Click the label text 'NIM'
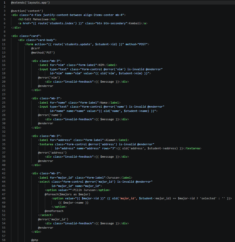 [101, 65]
